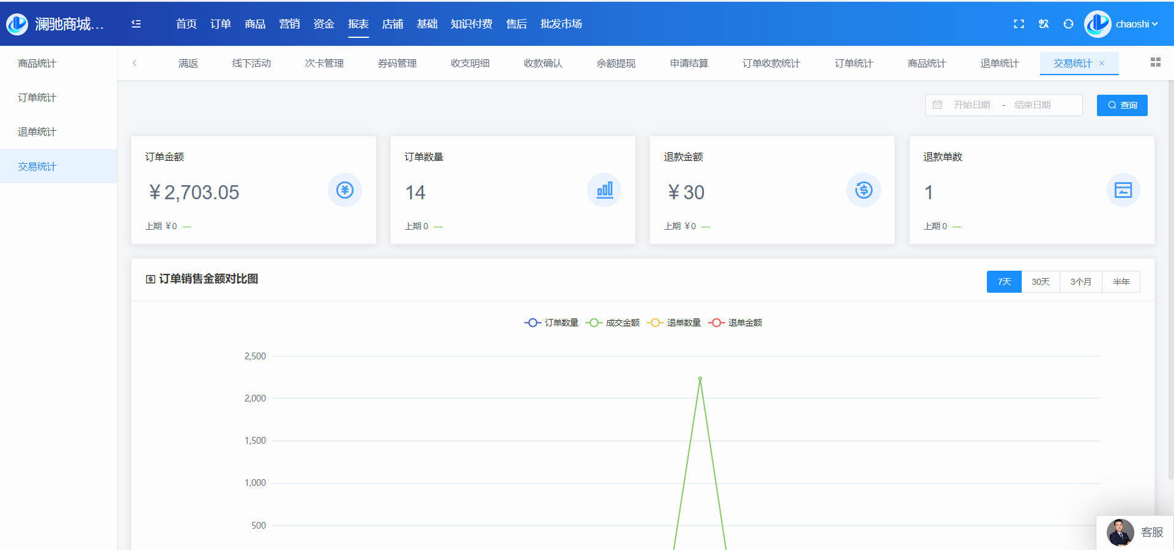Toggle 订单数量 legend series

(x=552, y=323)
